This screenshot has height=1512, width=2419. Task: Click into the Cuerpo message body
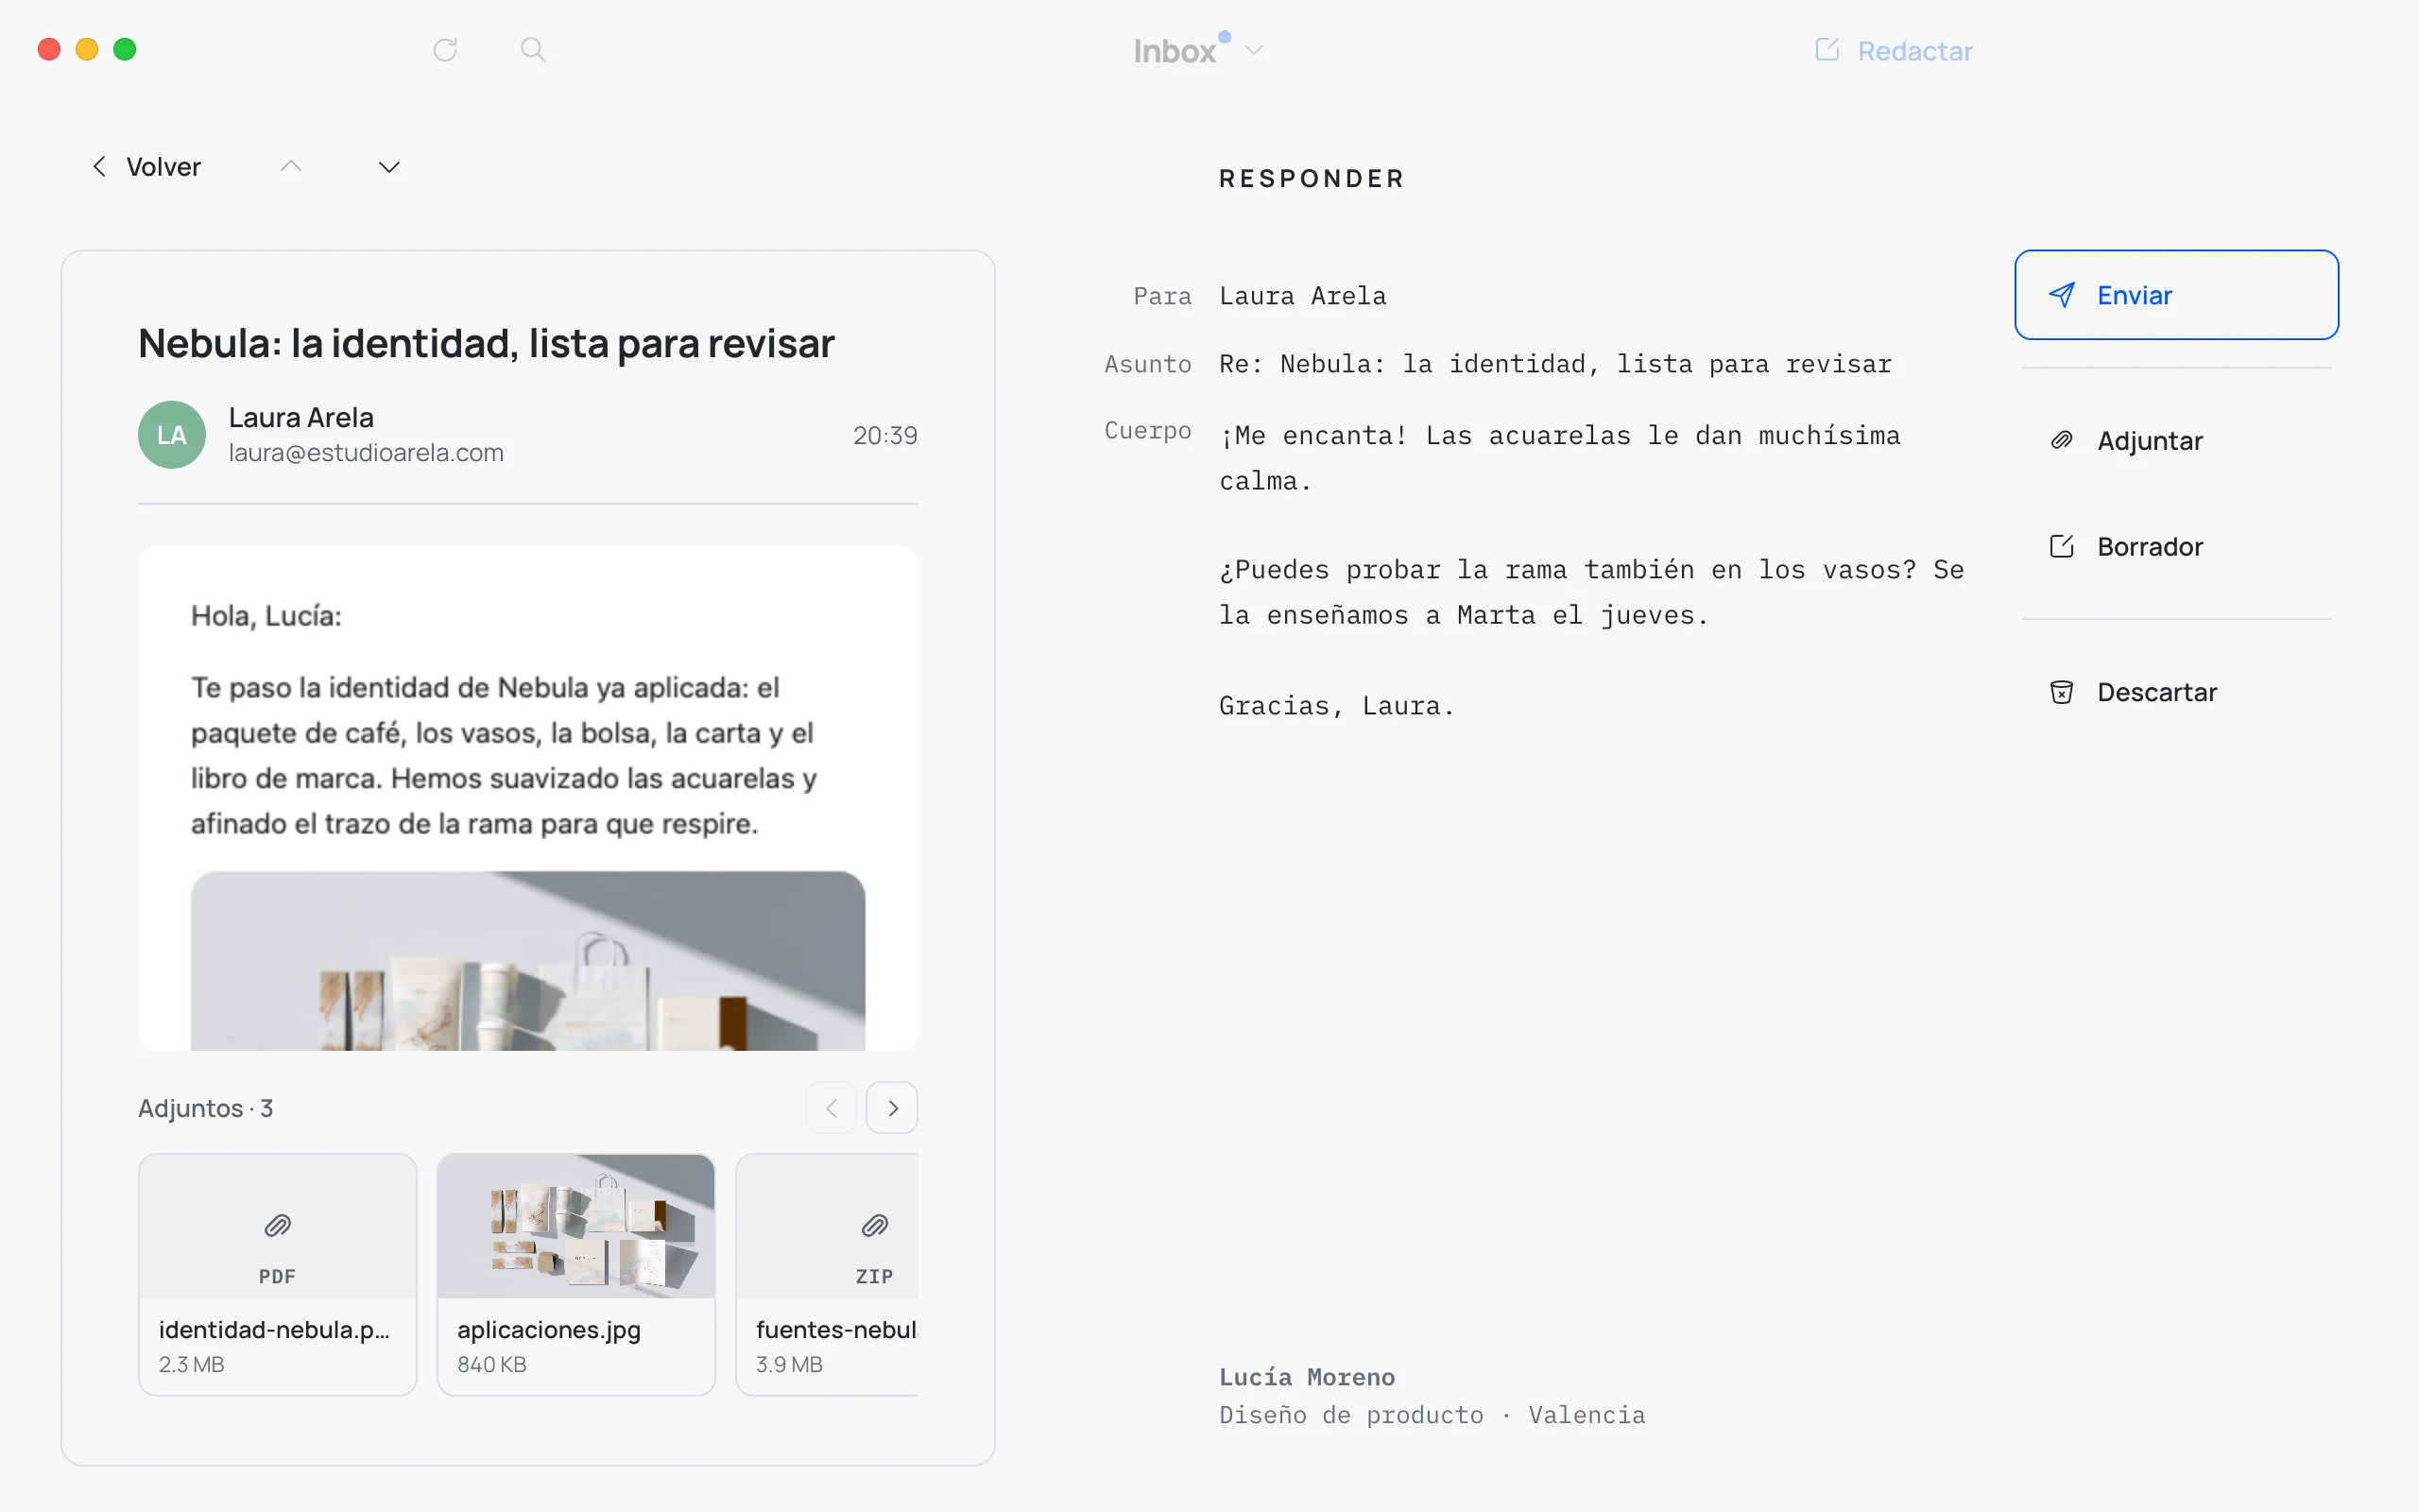pos(1591,571)
